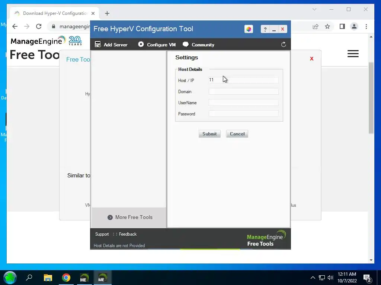Image resolution: width=381 pixels, height=285 pixels.
Task: Open the Configure VM gear item
Action: tap(157, 45)
